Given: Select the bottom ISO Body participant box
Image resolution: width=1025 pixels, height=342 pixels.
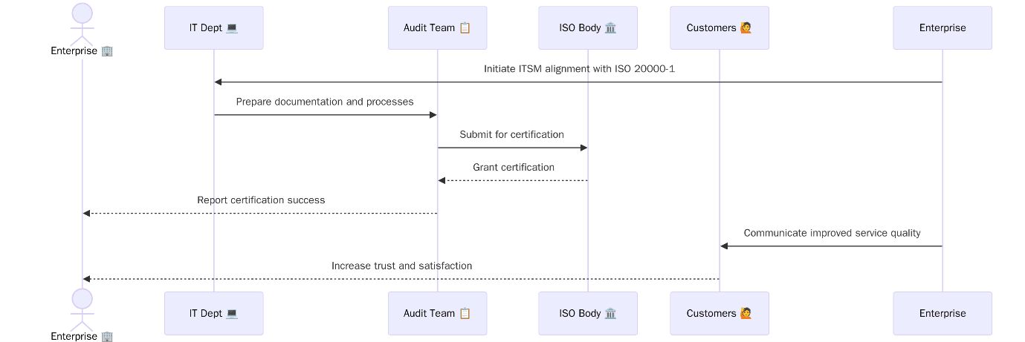Looking at the screenshot, I should [588, 313].
